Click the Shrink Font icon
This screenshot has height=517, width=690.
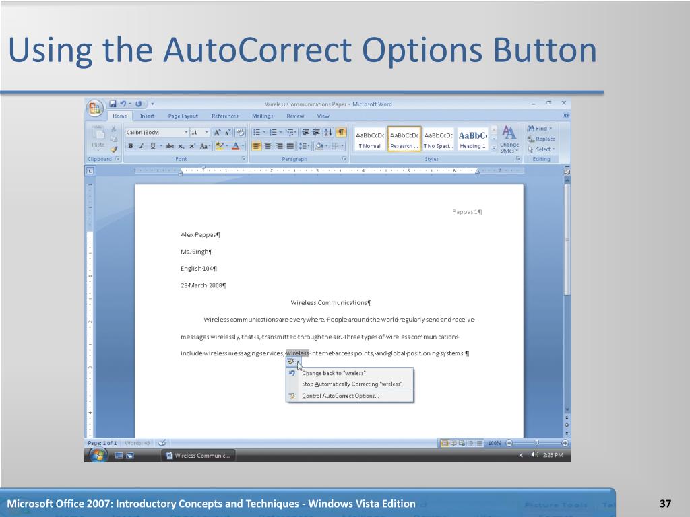click(228, 133)
